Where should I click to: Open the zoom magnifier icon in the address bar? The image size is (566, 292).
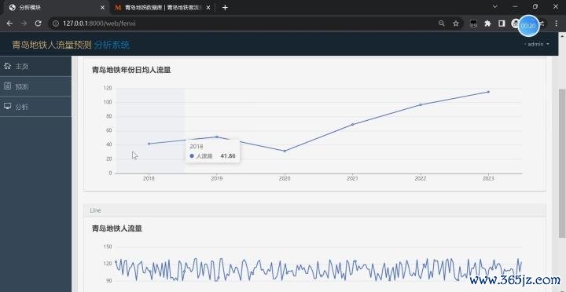pyautogui.click(x=442, y=24)
